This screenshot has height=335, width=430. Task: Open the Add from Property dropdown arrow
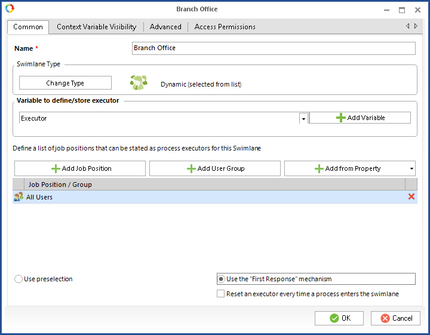(411, 169)
